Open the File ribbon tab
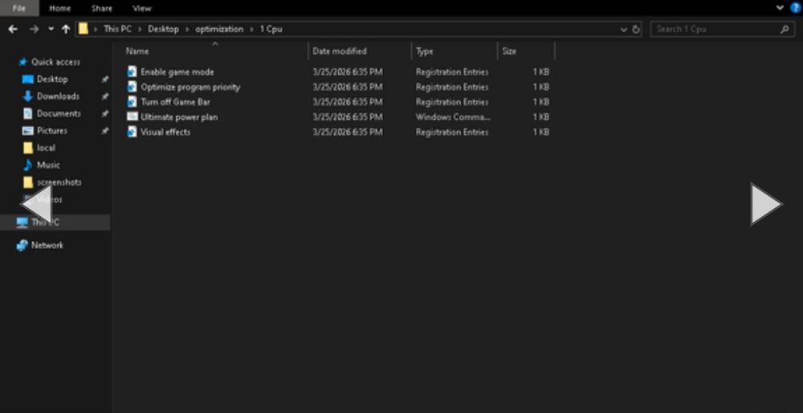The height and width of the screenshot is (413, 803). click(x=19, y=8)
